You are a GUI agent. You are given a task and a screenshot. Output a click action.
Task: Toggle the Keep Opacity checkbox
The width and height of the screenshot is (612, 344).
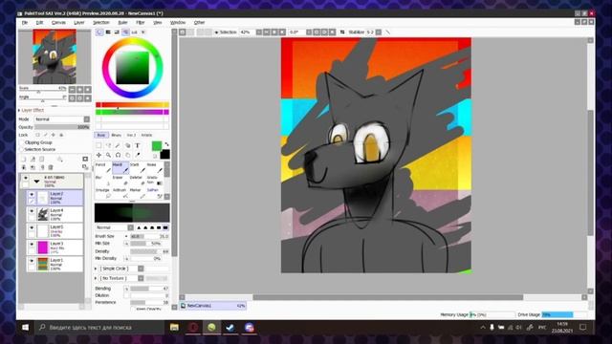coord(132,310)
